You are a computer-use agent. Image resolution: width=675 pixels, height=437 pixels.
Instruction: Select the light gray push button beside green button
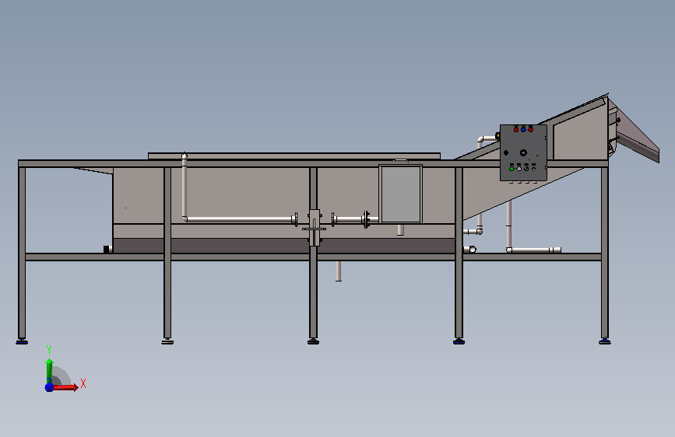519,169
